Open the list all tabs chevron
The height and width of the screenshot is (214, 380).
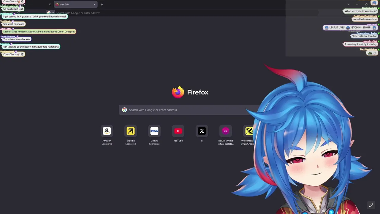[x=349, y=4]
